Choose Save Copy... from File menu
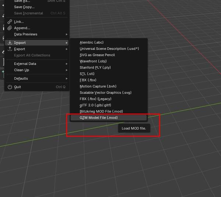 click(x=37, y=7)
